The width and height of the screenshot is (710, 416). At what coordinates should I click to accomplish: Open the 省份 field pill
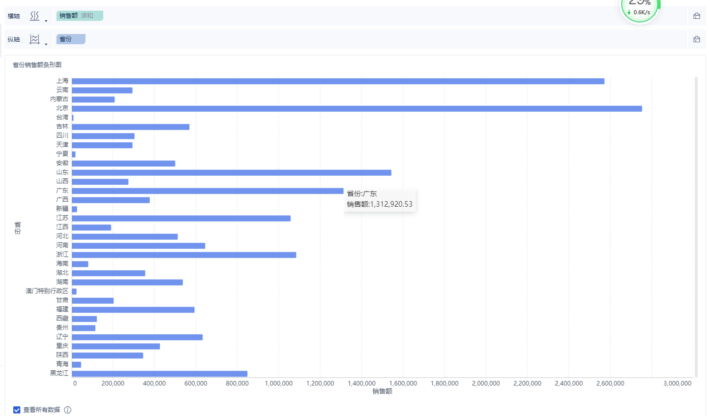[71, 39]
